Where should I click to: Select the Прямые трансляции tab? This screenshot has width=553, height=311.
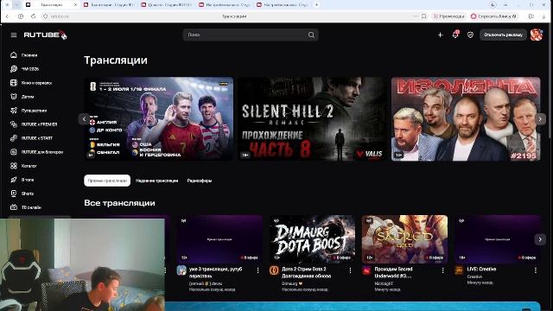[x=107, y=181]
